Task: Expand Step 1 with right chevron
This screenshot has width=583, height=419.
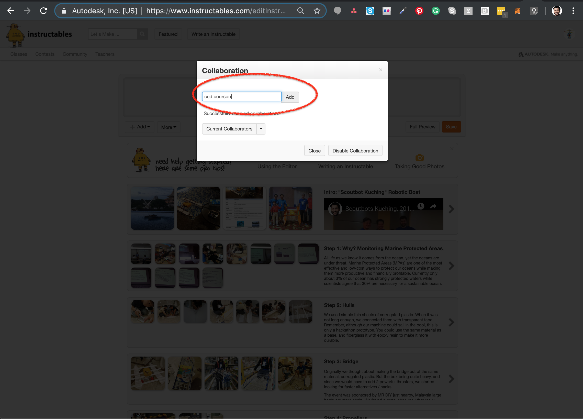Action: pyautogui.click(x=451, y=266)
